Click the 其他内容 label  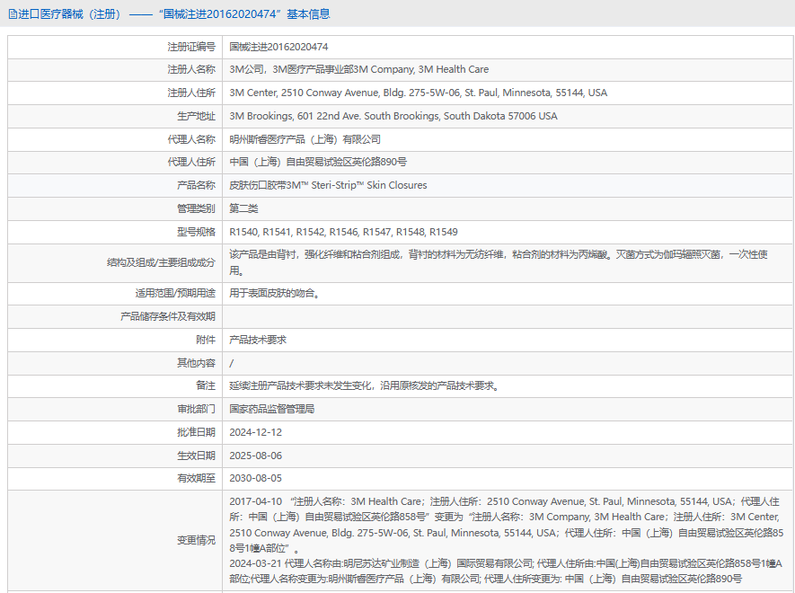196,363
